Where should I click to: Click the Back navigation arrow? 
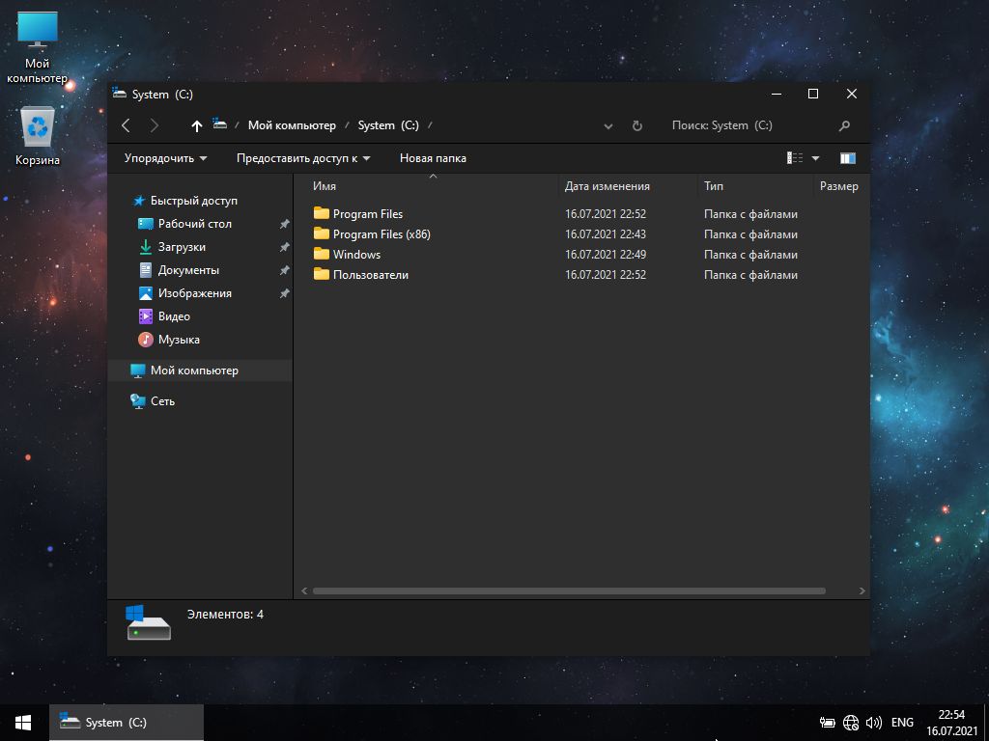click(127, 125)
